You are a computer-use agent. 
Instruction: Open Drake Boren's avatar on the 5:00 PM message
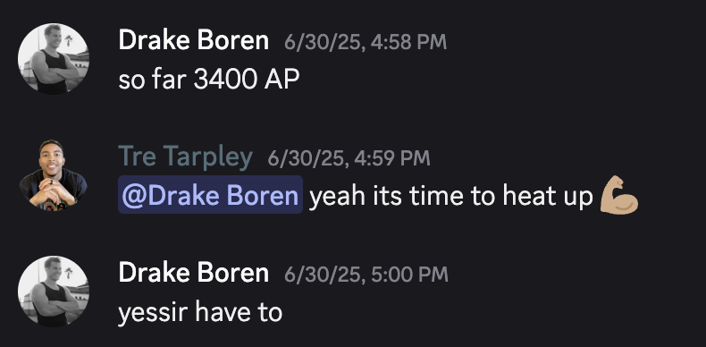click(53, 292)
